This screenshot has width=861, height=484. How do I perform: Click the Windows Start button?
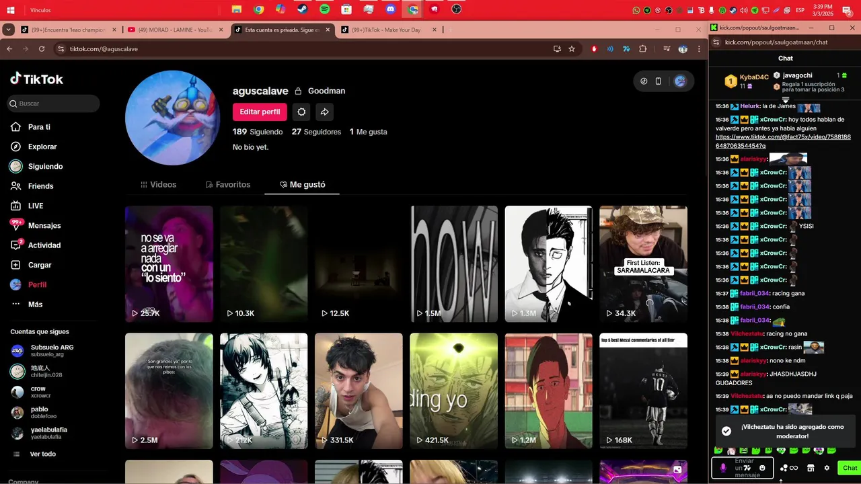coord(11,9)
